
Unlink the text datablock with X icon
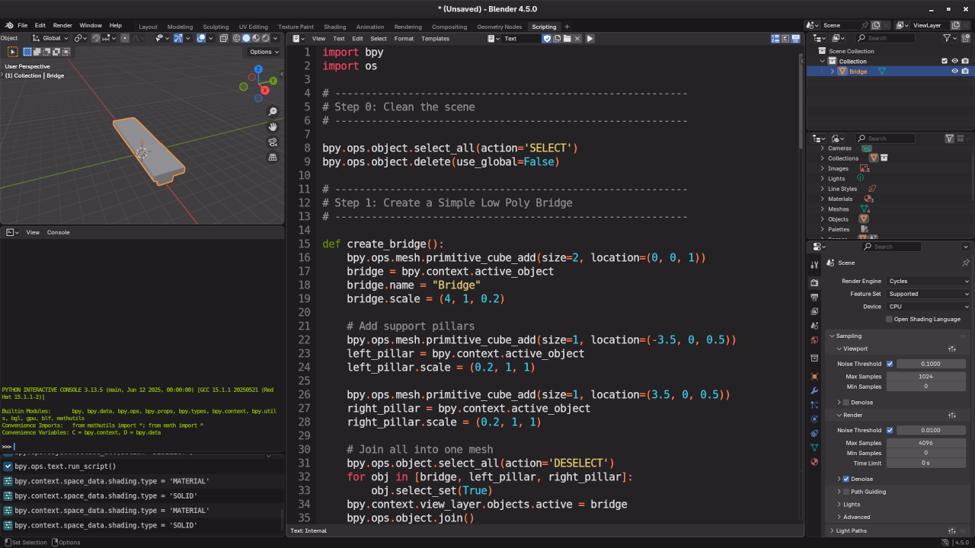coord(577,38)
